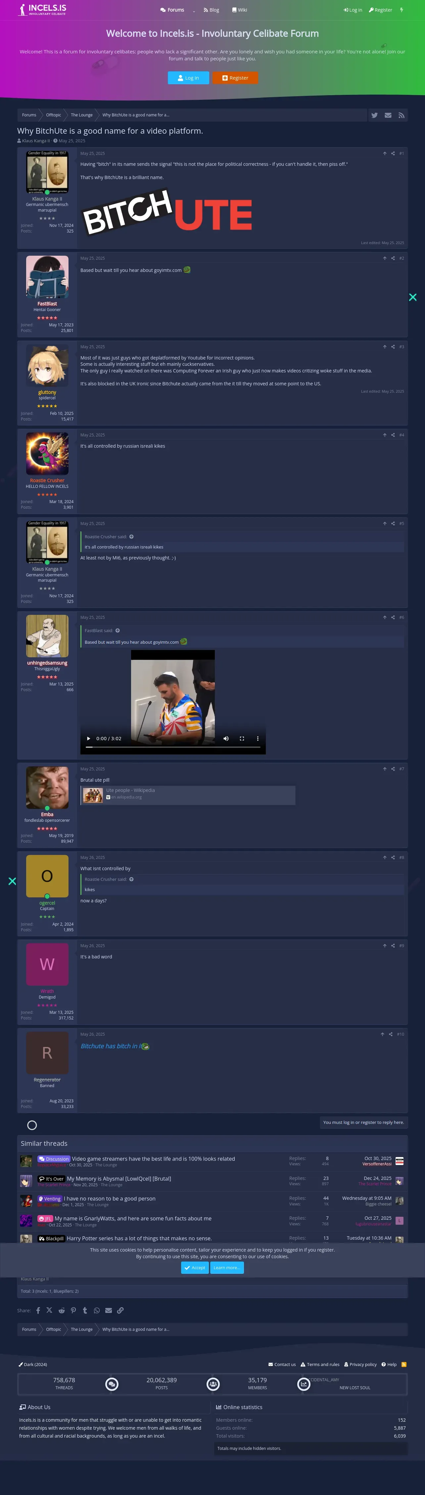Image resolution: width=425 pixels, height=1495 pixels.
Task: Click orange RSS icon in footer
Action: pos(404,1364)
